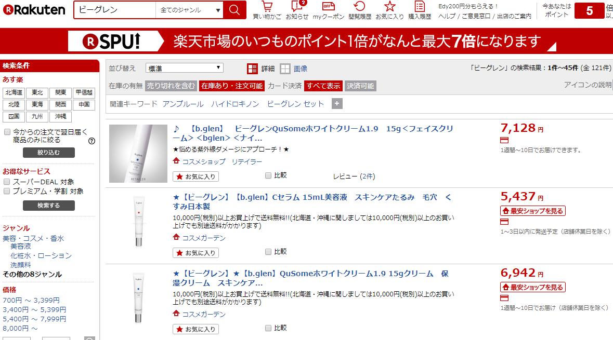Tick compare (比較) checkbox for Cセラム 15mL item
The height and width of the screenshot is (340, 613).
[x=268, y=252]
